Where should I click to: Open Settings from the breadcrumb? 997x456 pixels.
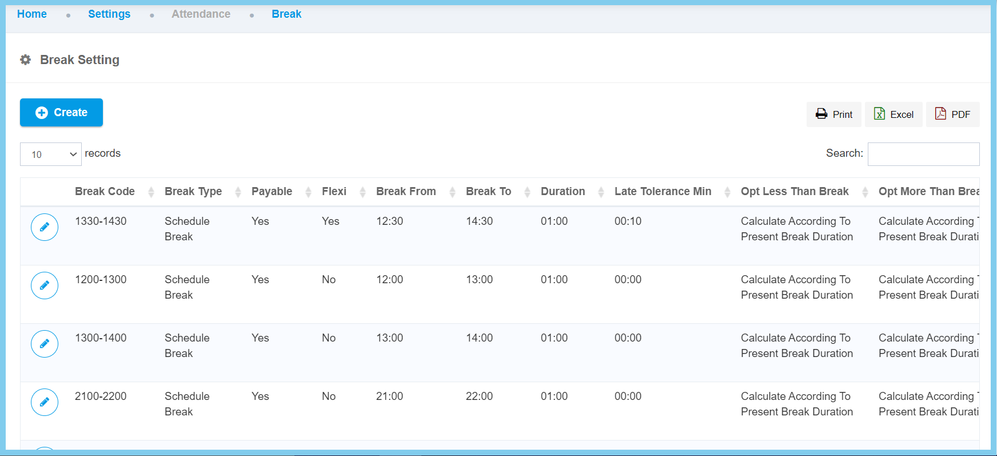109,14
